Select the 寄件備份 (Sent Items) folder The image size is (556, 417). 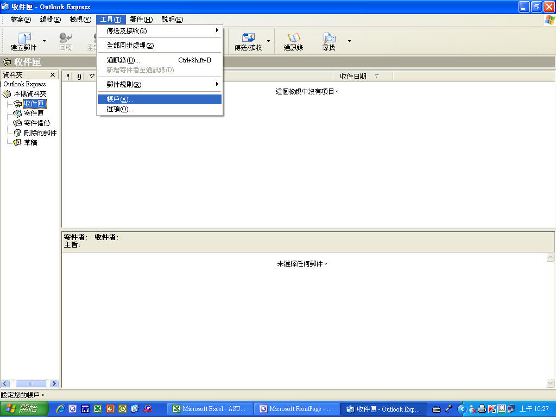click(x=37, y=123)
